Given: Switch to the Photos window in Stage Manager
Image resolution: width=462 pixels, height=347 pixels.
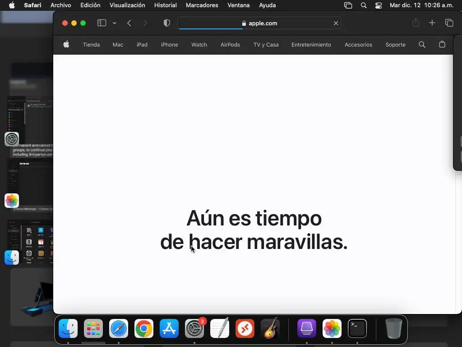Looking at the screenshot, I should tap(29, 183).
